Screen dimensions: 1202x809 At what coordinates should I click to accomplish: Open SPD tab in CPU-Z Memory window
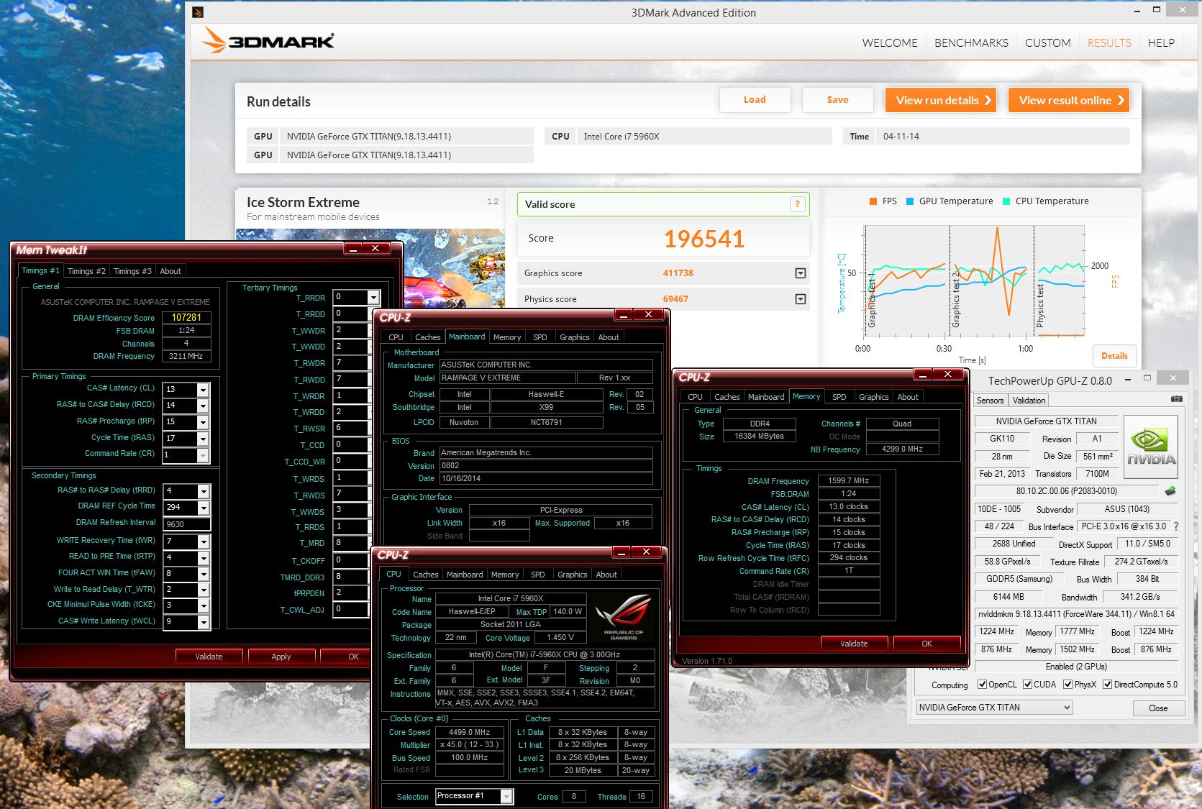[x=839, y=397]
